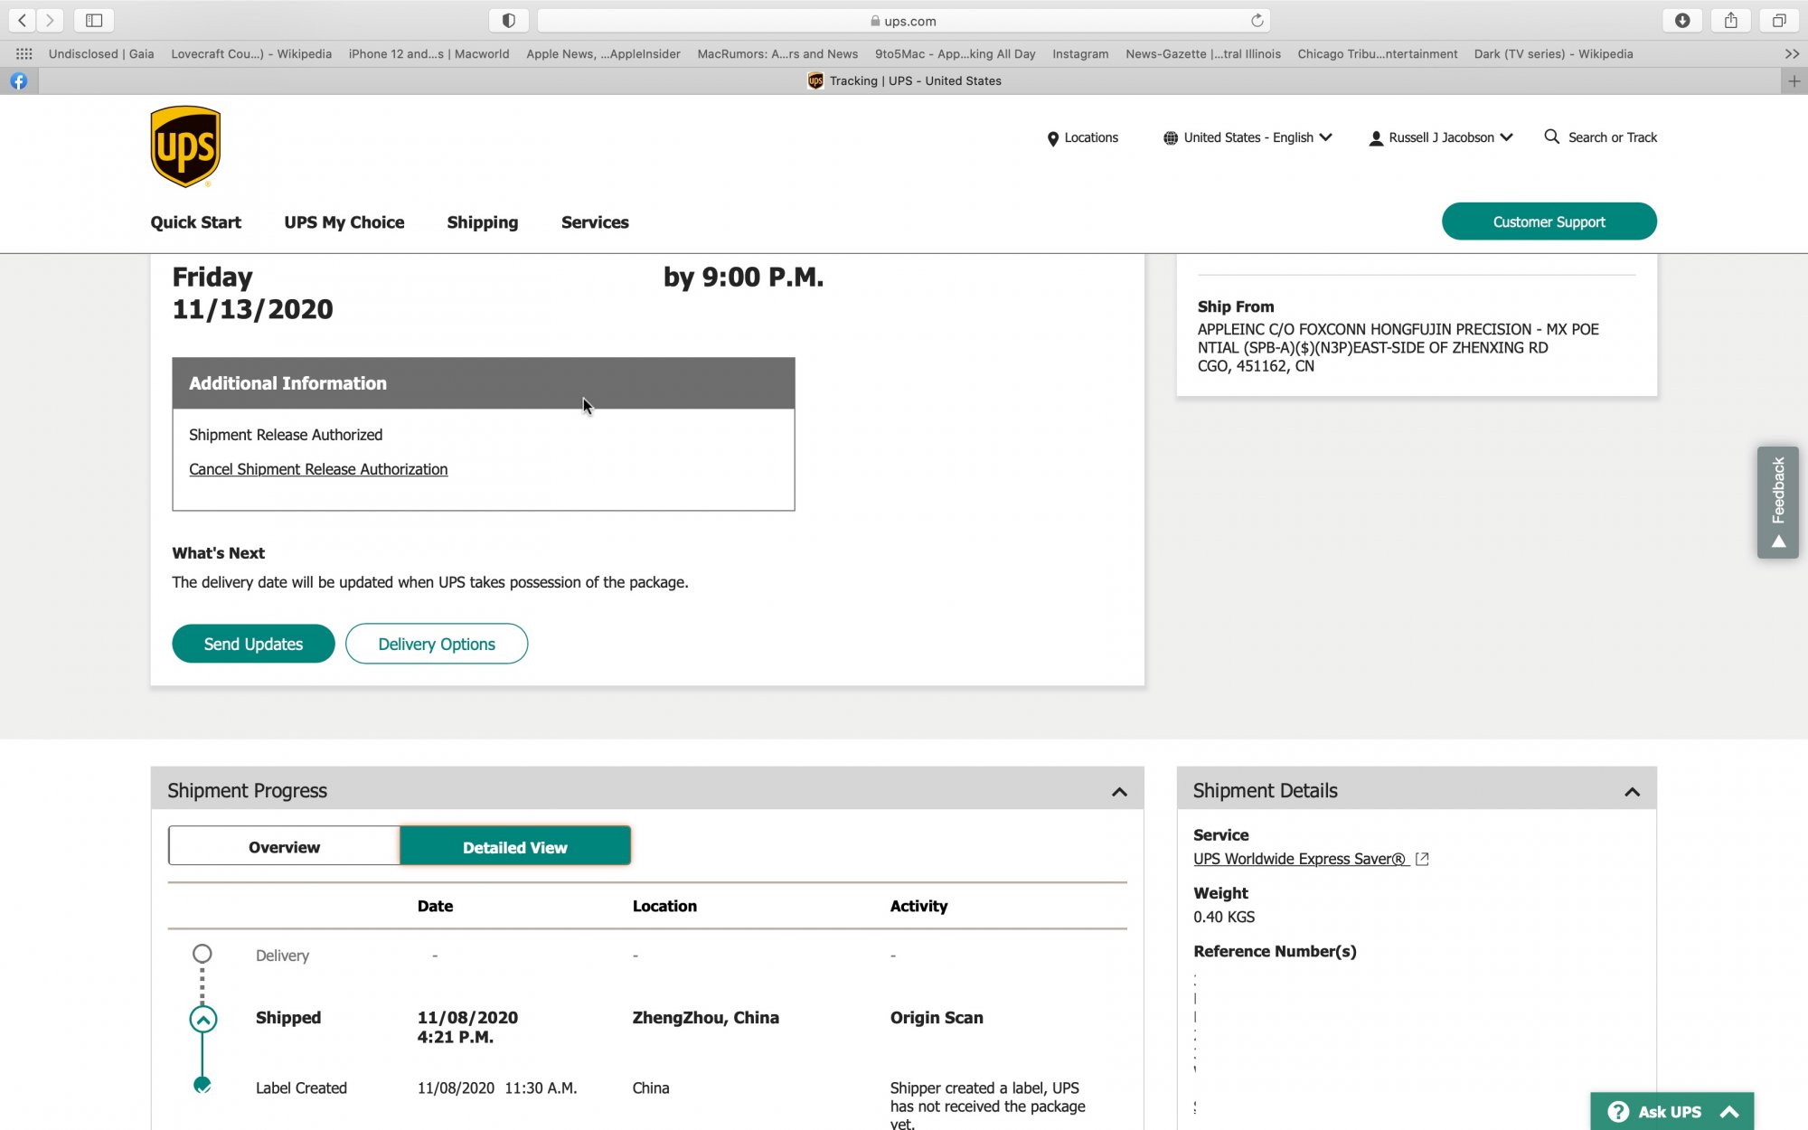Image resolution: width=1808 pixels, height=1130 pixels.
Task: Click the Send Updates button
Action: click(x=253, y=644)
